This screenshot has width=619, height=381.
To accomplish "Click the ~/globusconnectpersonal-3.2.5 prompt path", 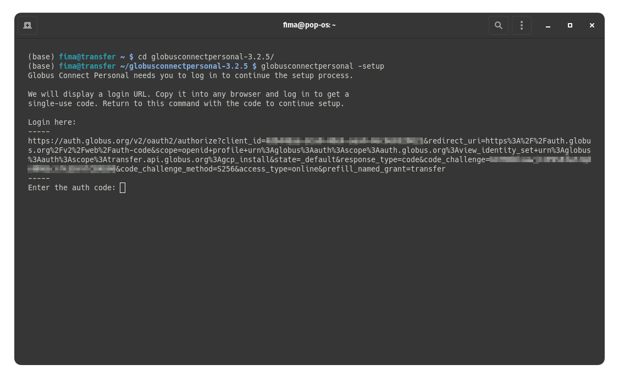I will 184,67.
